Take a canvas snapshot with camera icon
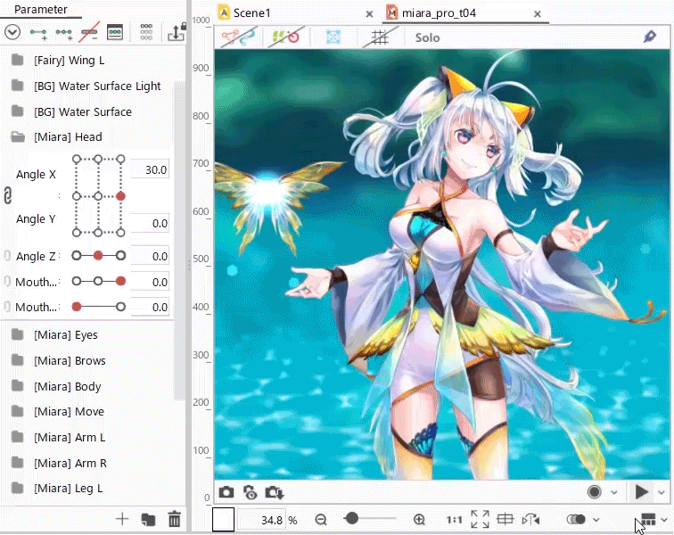Image resolution: width=674 pixels, height=535 pixels. (226, 492)
